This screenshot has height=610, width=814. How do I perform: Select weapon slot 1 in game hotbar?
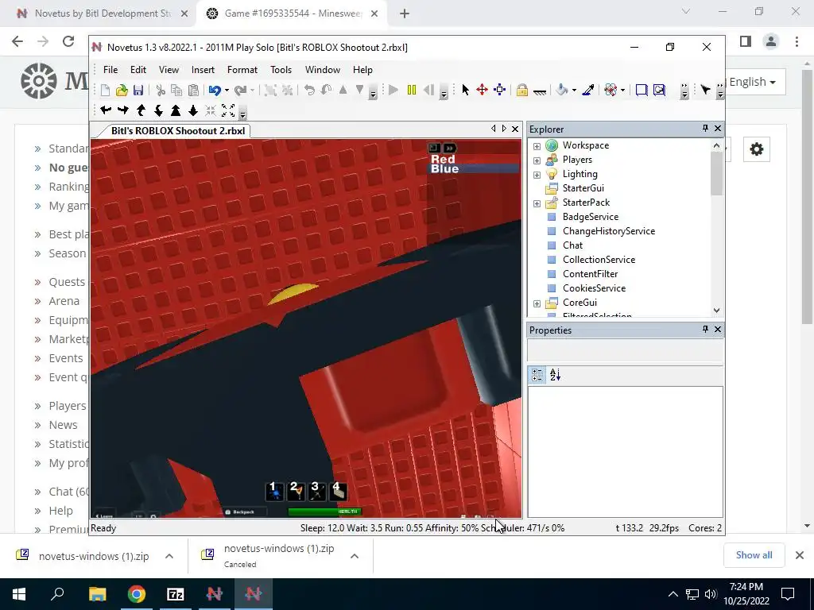tap(274, 491)
